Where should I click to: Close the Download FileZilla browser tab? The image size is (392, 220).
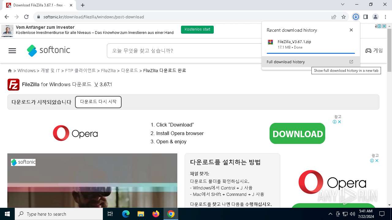tap(71, 5)
